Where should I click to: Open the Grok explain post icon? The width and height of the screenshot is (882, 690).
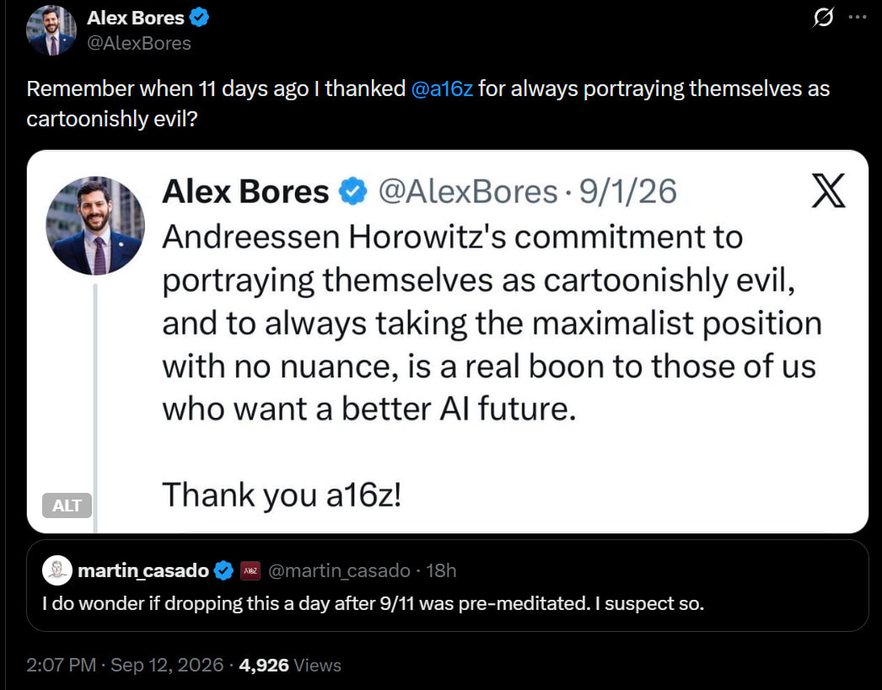[823, 19]
